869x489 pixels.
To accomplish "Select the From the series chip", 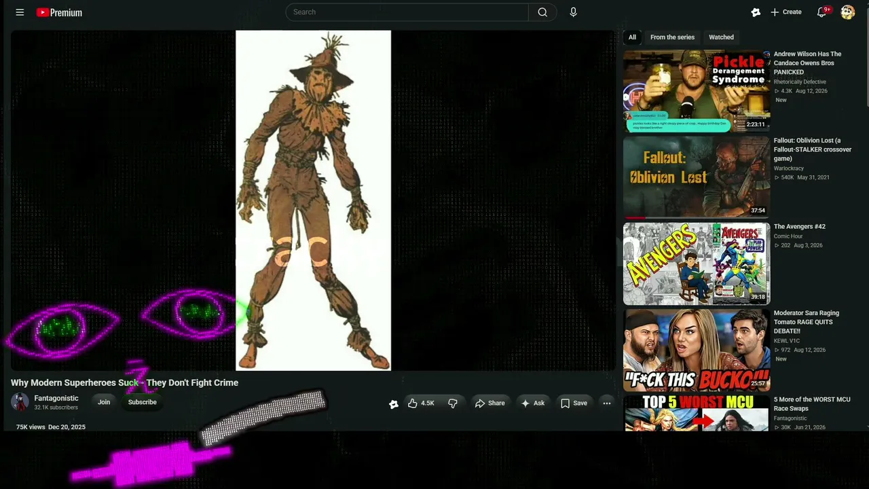I will click(672, 37).
